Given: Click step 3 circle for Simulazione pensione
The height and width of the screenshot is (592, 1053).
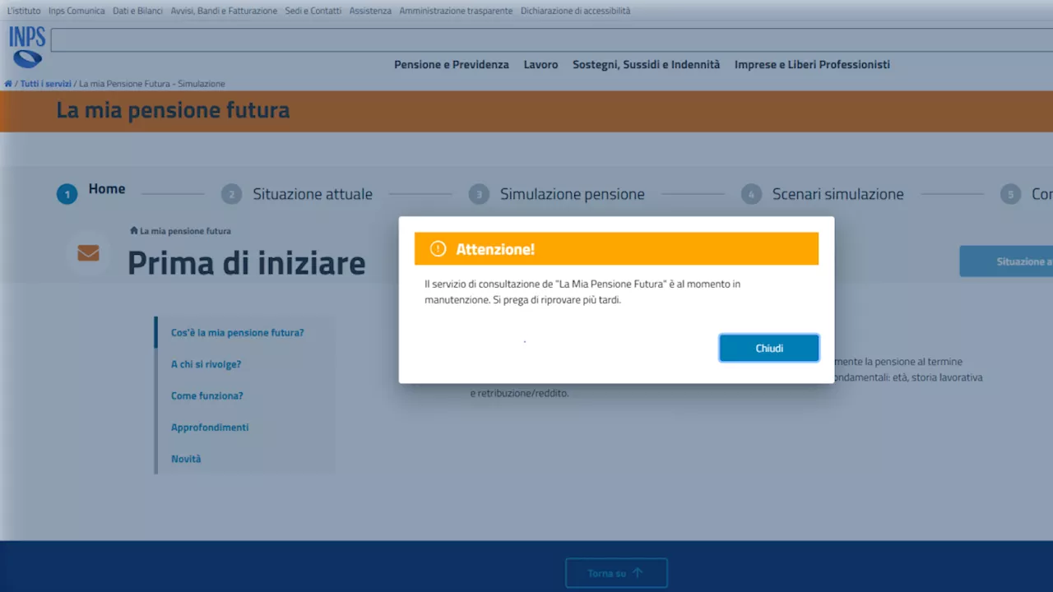Looking at the screenshot, I should point(479,194).
